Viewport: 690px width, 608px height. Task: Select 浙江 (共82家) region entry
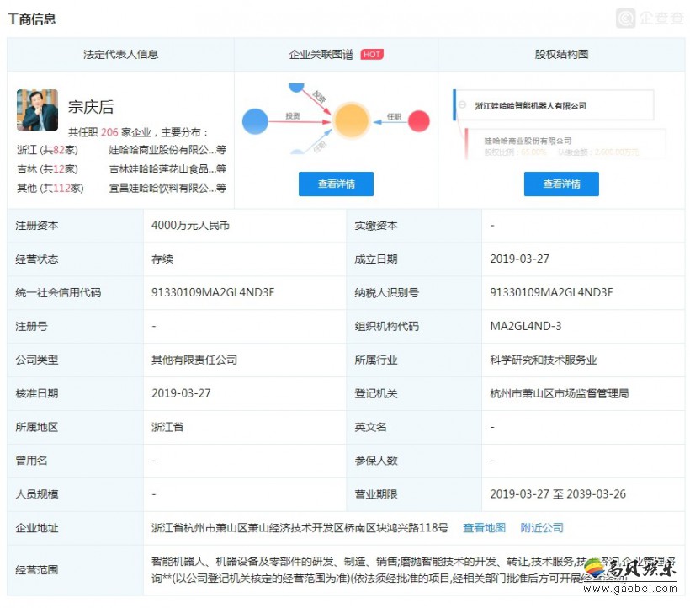[x=47, y=150]
